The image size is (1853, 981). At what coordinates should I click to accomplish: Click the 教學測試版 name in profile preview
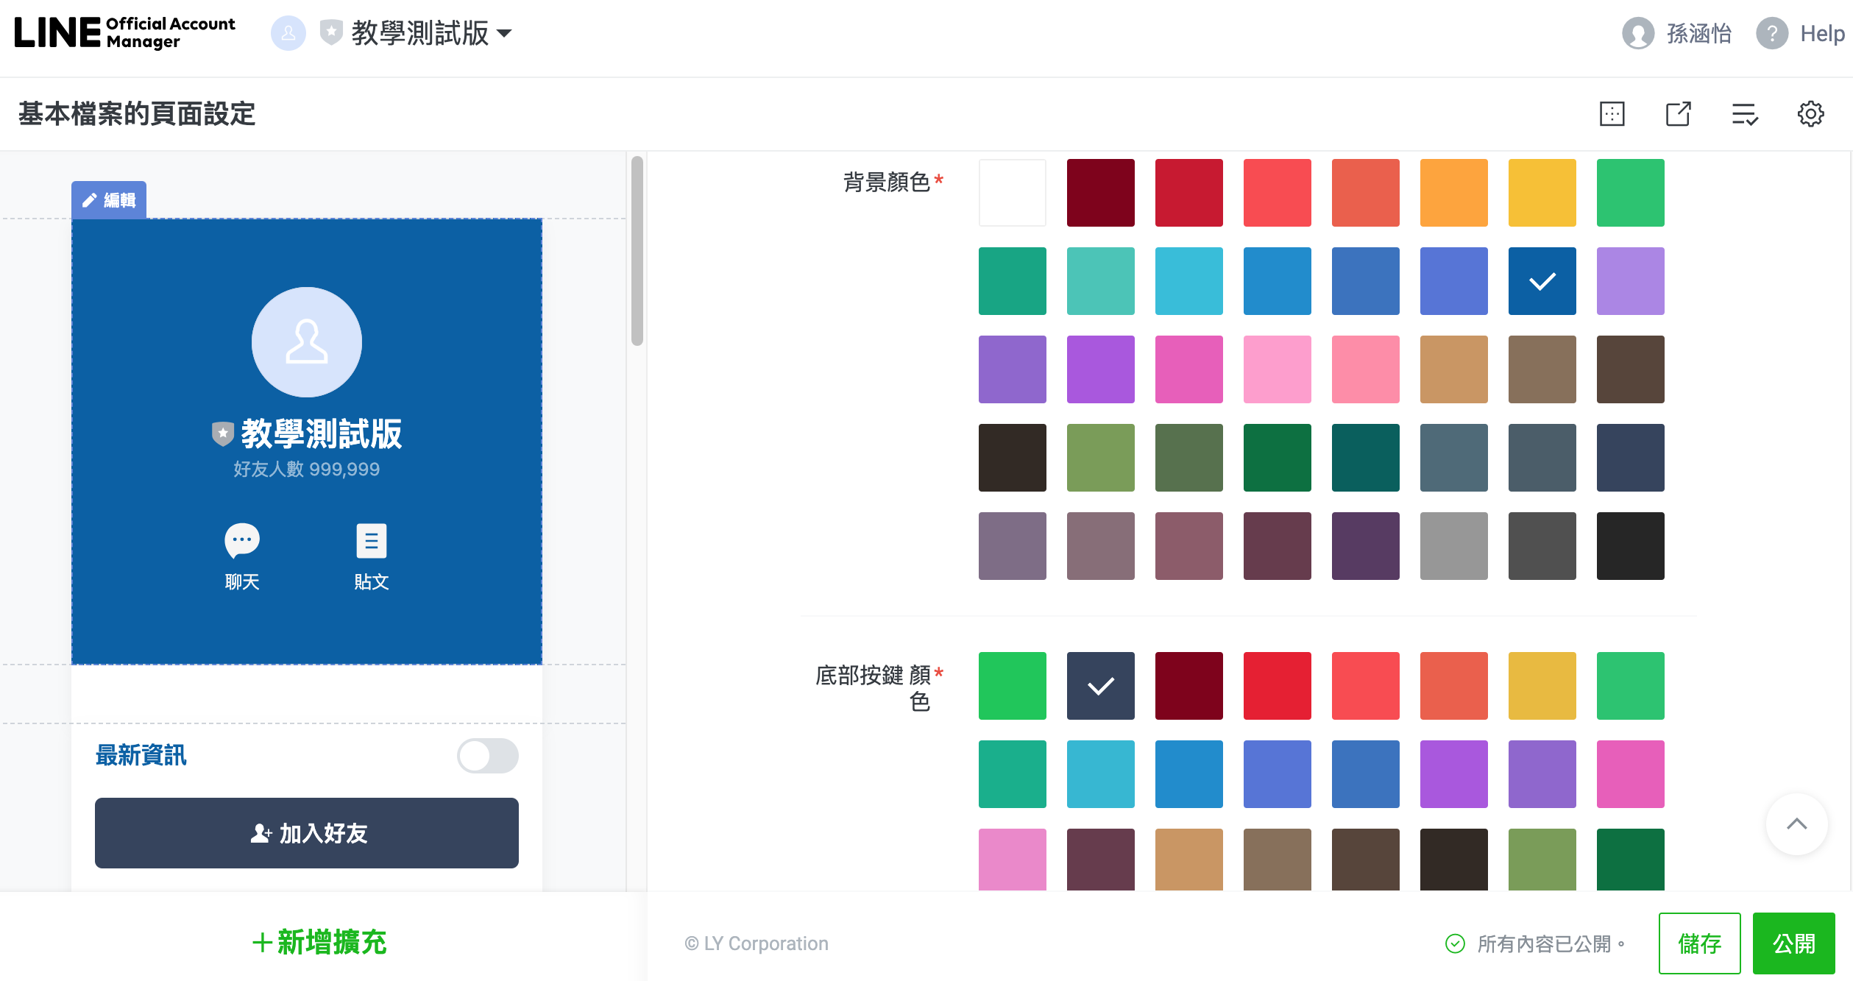[322, 433]
